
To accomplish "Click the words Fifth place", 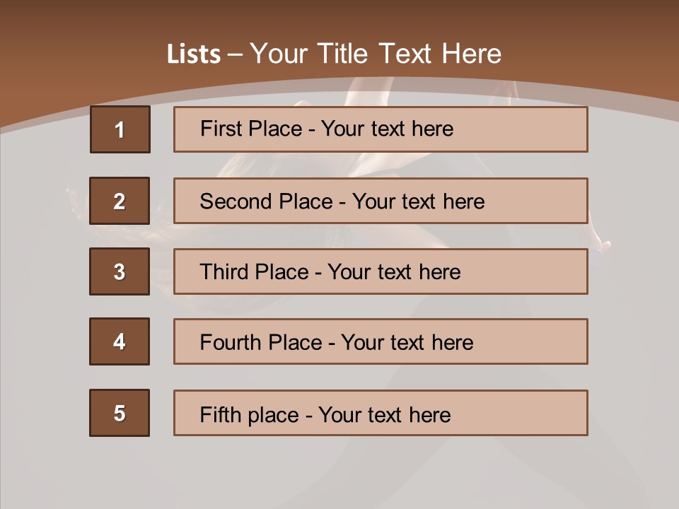I will [250, 415].
